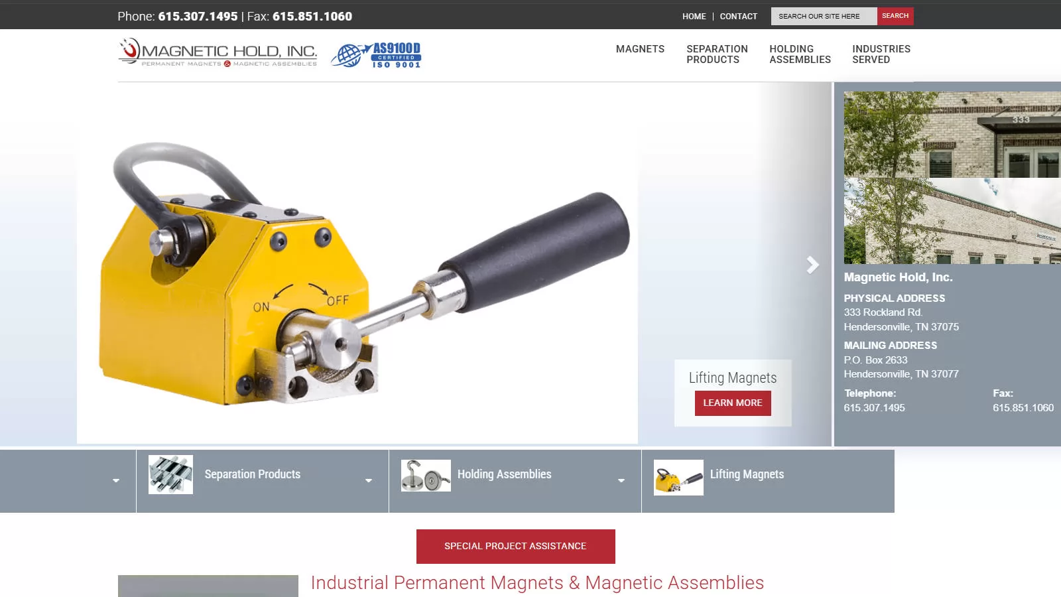Click the LEARN MORE button under Lifting Magnets

(732, 403)
